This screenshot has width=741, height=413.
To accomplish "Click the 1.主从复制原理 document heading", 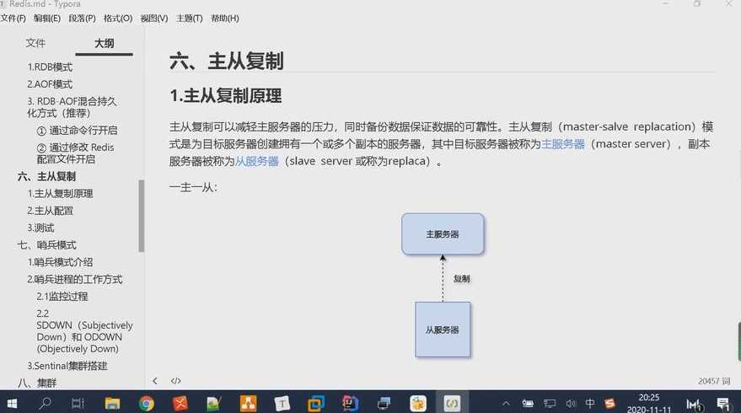I will point(225,96).
